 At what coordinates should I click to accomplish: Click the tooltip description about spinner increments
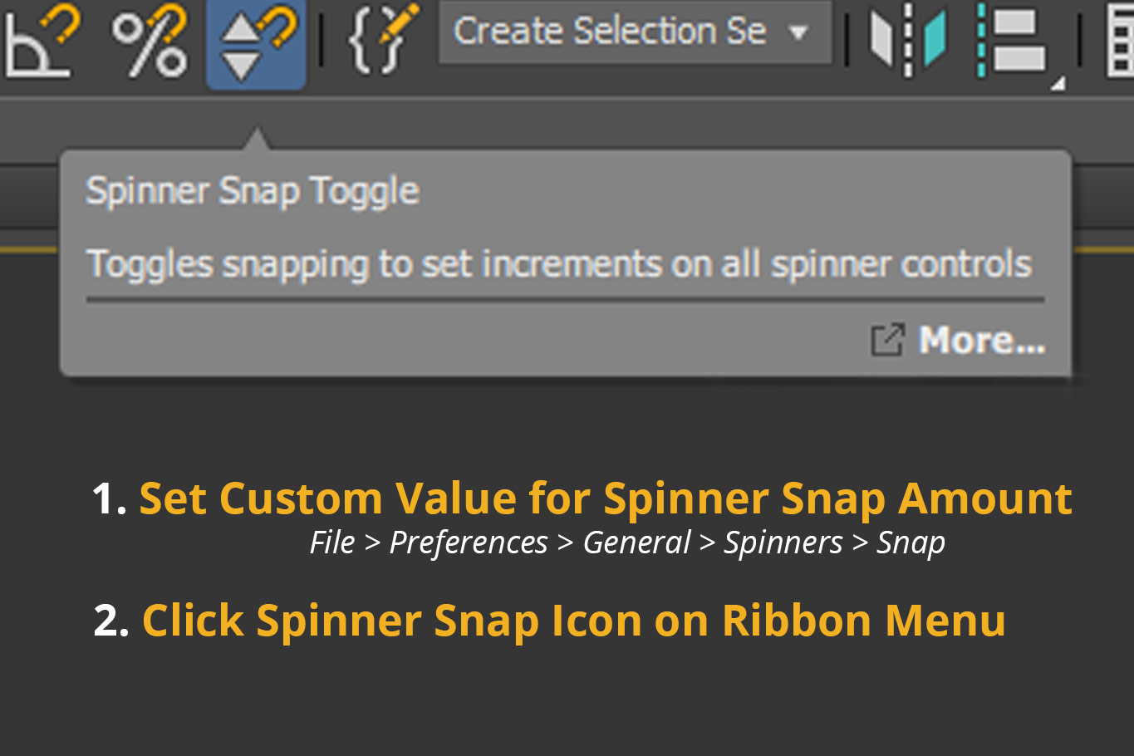tap(559, 265)
